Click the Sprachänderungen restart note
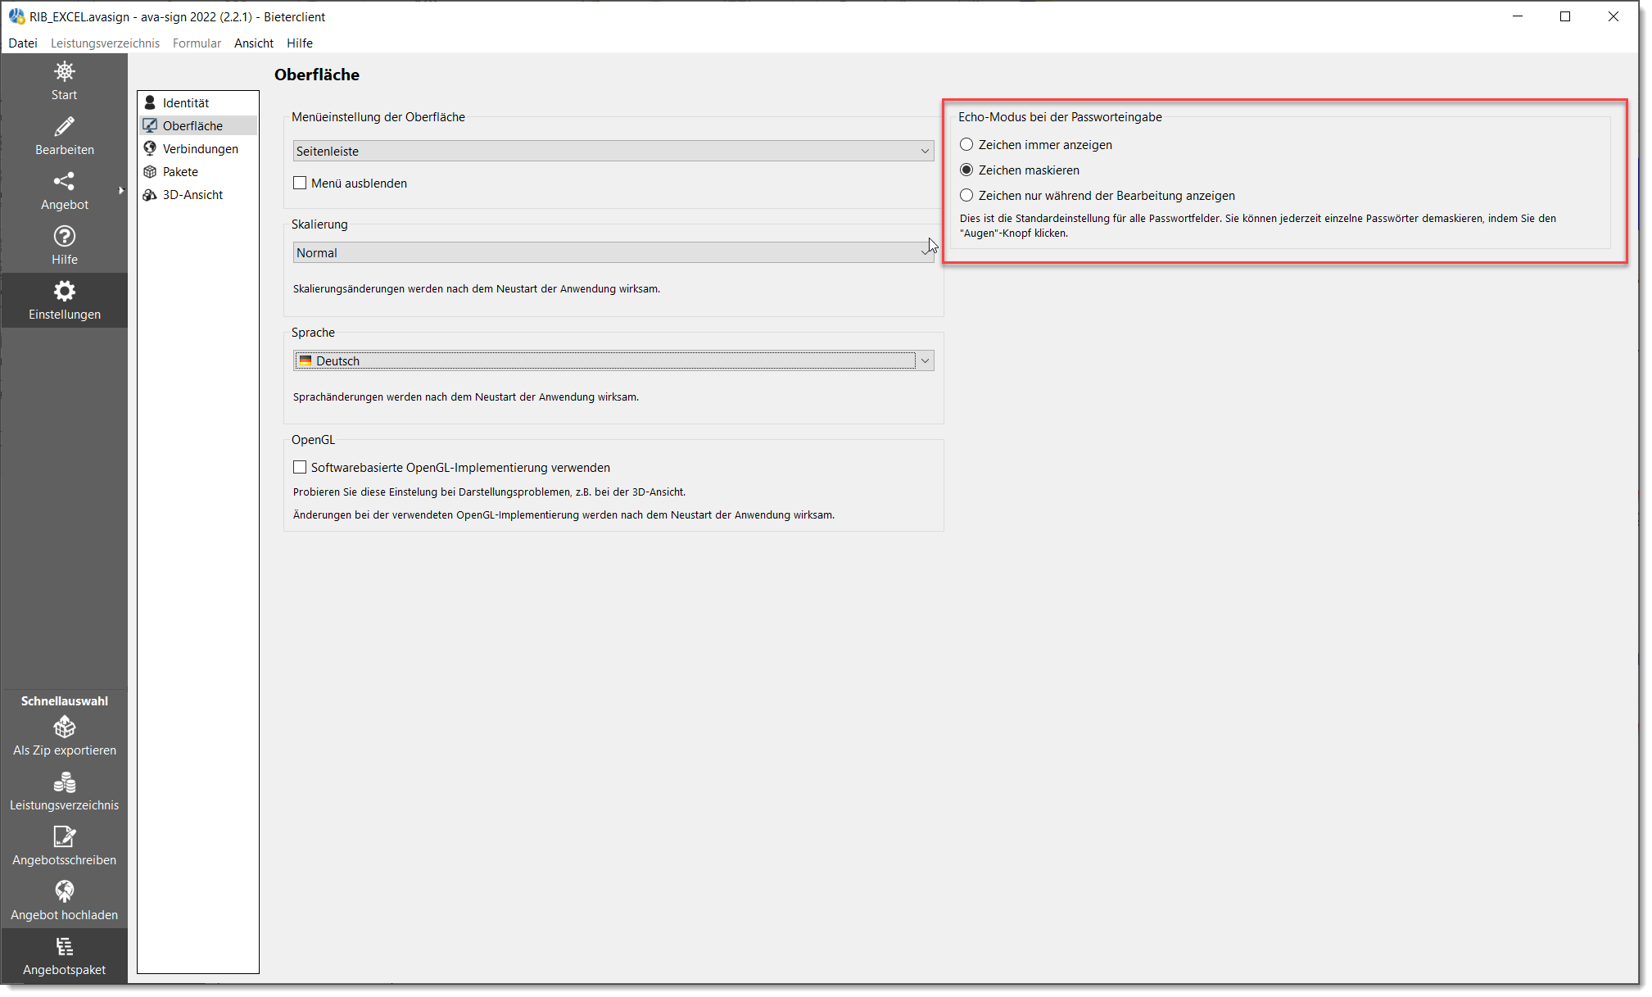 tap(466, 397)
